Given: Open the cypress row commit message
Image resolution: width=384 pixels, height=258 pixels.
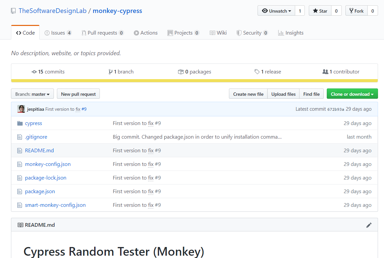Looking at the screenshot, I should tap(137, 123).
